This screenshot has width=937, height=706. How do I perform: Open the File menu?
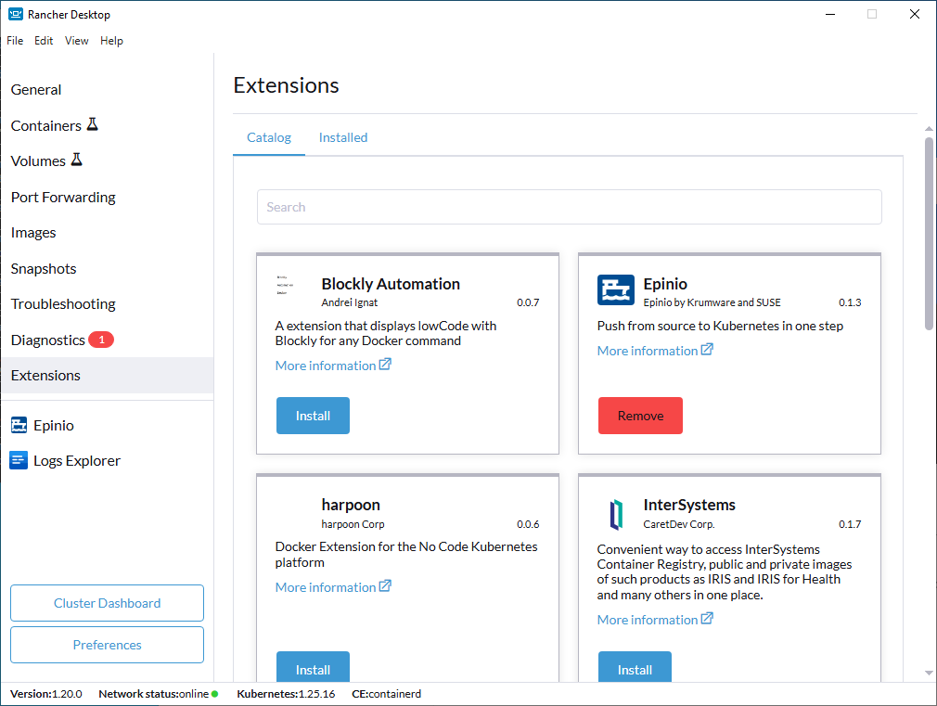tap(15, 41)
